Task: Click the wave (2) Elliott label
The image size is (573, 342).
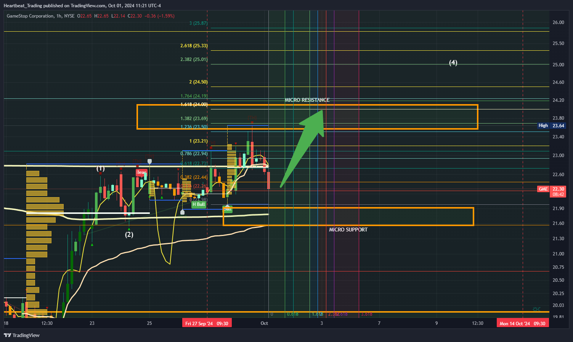Action: 129,234
